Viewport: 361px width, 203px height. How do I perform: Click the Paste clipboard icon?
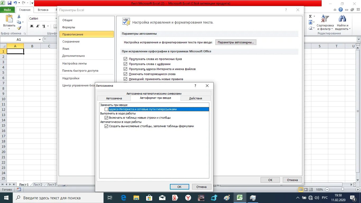click(x=9, y=19)
